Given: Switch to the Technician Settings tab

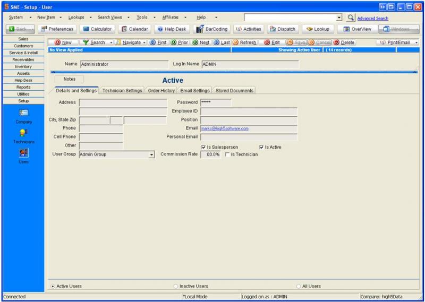Looking at the screenshot, I should 122,91.
